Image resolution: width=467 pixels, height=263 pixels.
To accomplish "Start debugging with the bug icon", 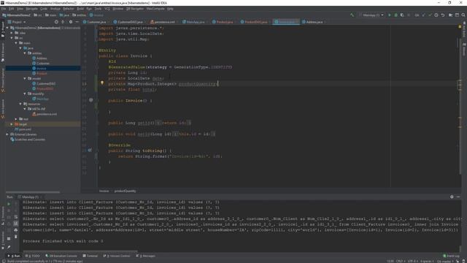I will [395, 15].
